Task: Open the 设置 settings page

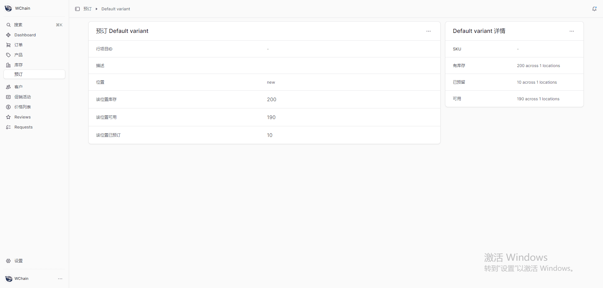Action: click(18, 261)
